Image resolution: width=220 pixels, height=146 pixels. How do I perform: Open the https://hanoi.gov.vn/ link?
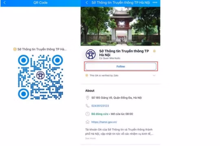coord(104,122)
